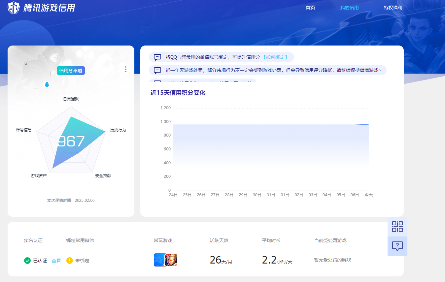445x282 pixels.
Task: Click the 本次评估时间：2025.02.06 text
Action: (x=71, y=200)
